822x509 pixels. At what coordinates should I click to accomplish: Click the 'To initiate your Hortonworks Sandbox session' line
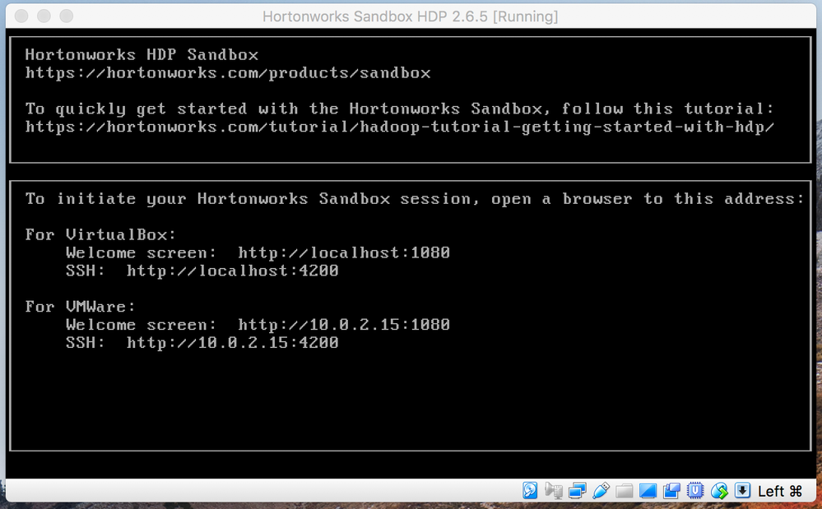coord(414,199)
